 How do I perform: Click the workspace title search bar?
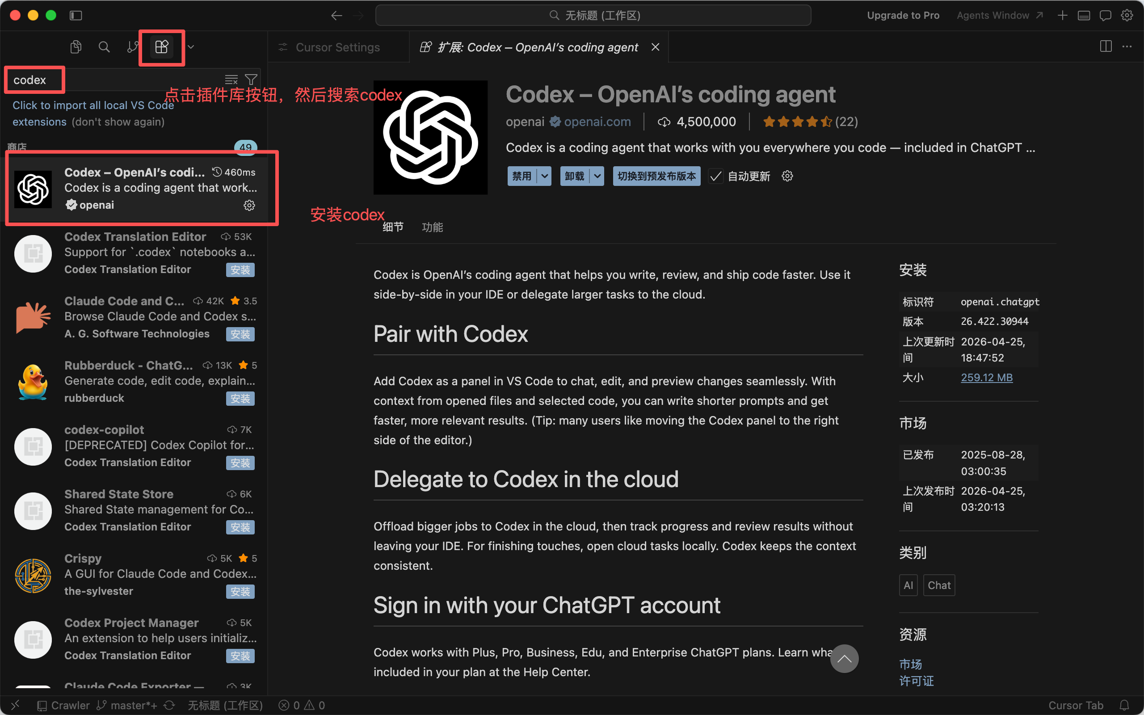point(593,16)
